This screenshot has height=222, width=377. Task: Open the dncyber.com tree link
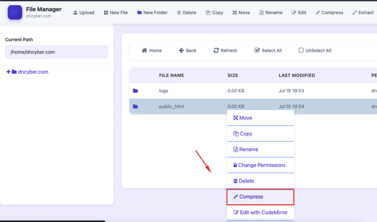(33, 72)
